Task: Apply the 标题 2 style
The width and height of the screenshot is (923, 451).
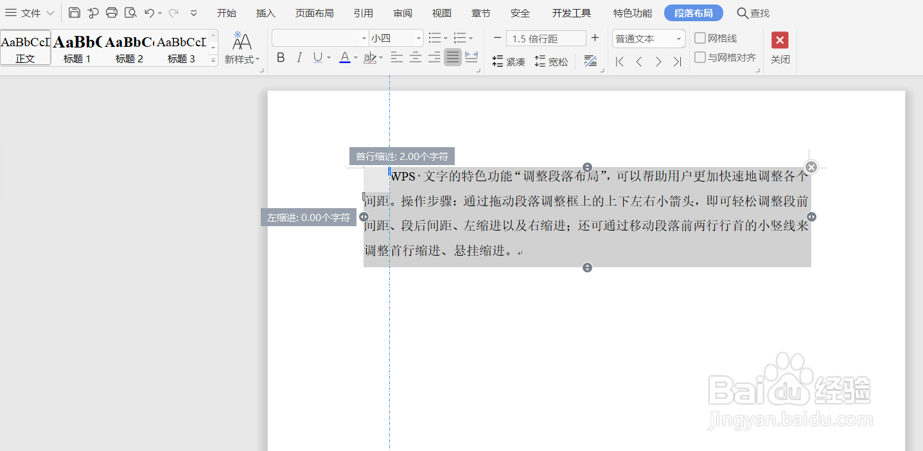Action: 129,48
